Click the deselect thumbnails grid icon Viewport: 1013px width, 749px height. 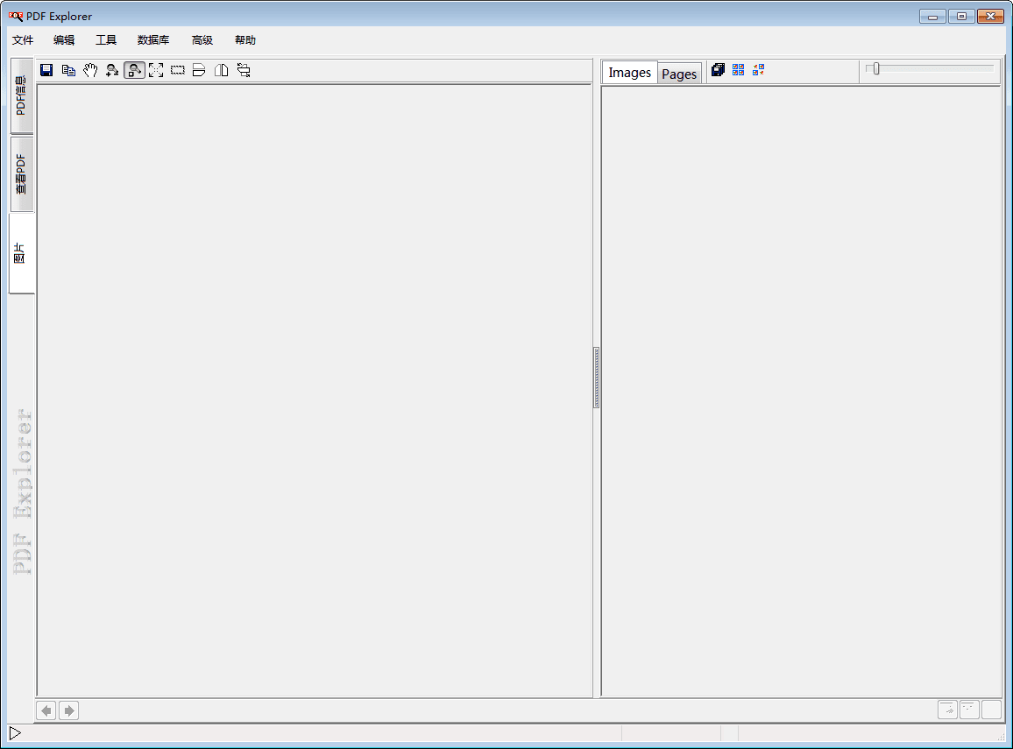click(x=759, y=70)
